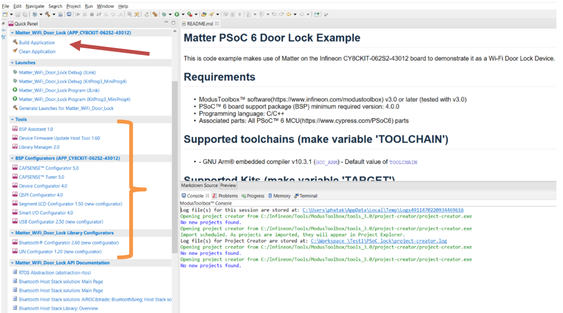The image size is (563, 313).
Task: Click the broom icon beside Clean Application
Action: pos(15,51)
